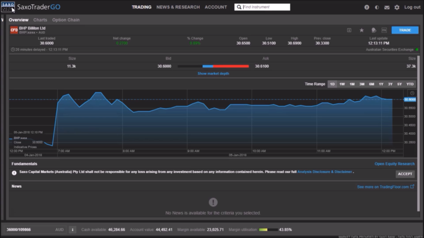Click the search magnifier icon
The width and height of the screenshot is (424, 238).
pyautogui.click(x=239, y=7)
